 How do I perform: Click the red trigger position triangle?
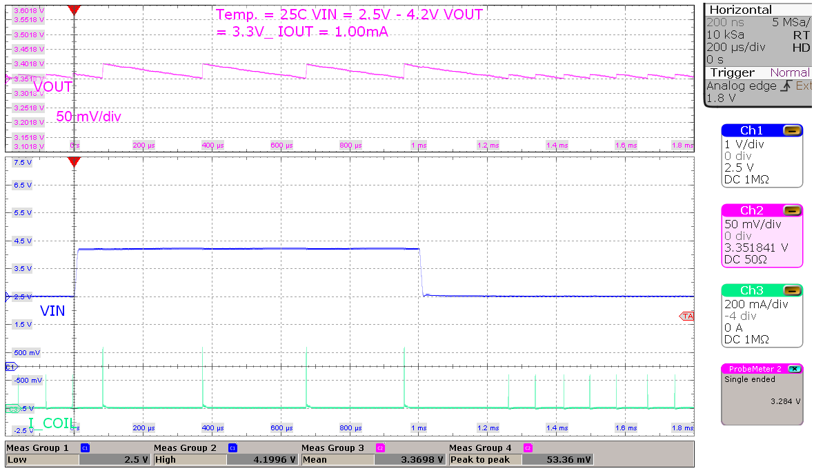pos(72,10)
